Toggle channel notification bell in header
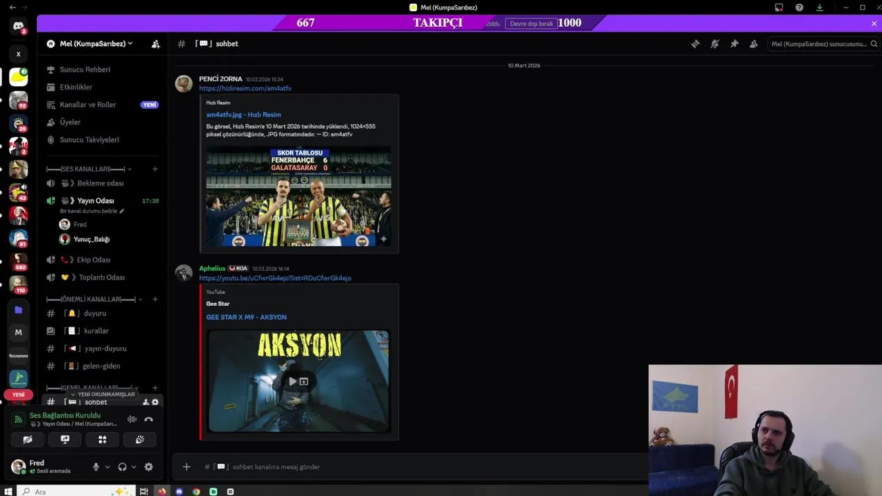 click(x=715, y=43)
